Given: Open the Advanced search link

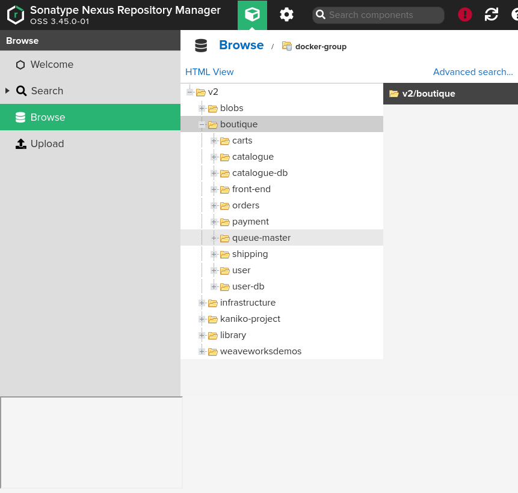Looking at the screenshot, I should coord(473,72).
